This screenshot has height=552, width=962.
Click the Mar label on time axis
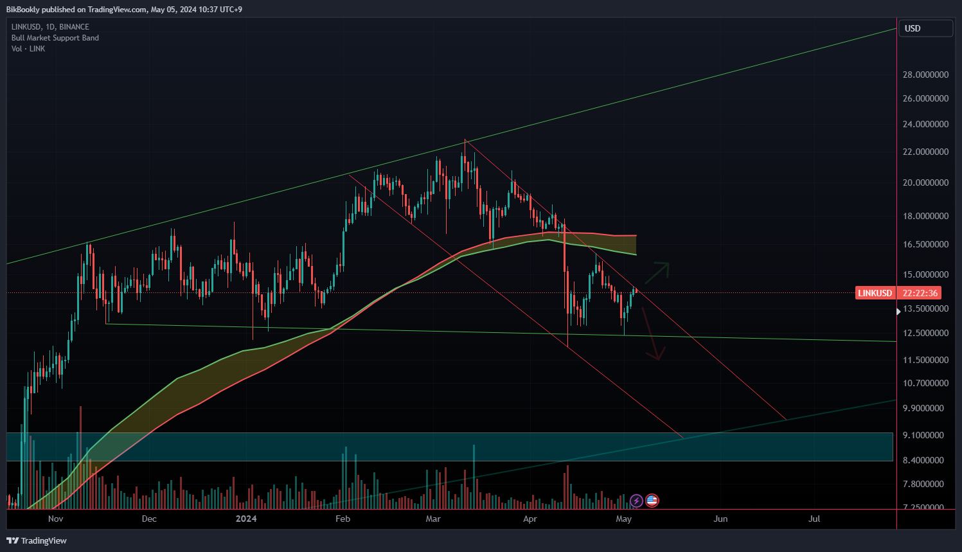pos(433,519)
